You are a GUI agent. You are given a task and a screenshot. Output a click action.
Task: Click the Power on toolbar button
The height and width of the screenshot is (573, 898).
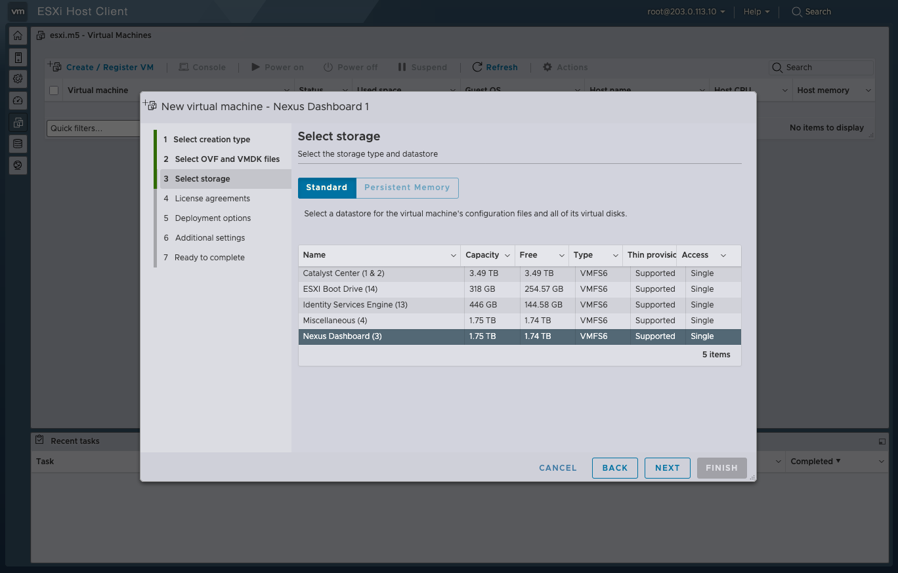278,67
